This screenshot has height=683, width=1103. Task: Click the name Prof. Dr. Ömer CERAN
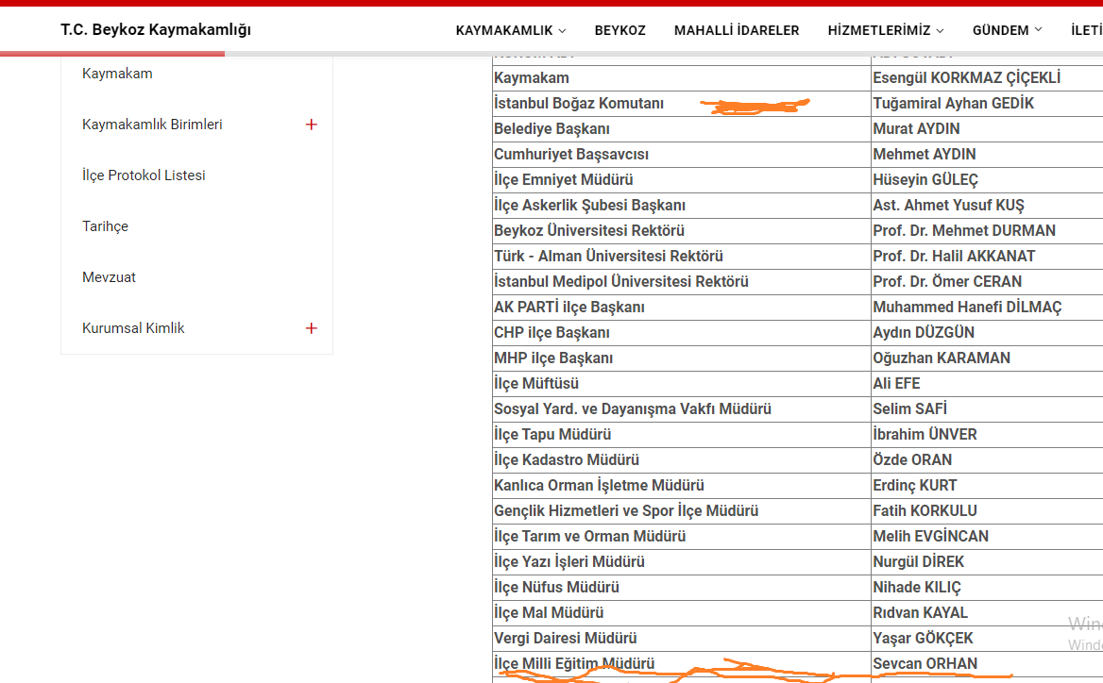pos(947,282)
